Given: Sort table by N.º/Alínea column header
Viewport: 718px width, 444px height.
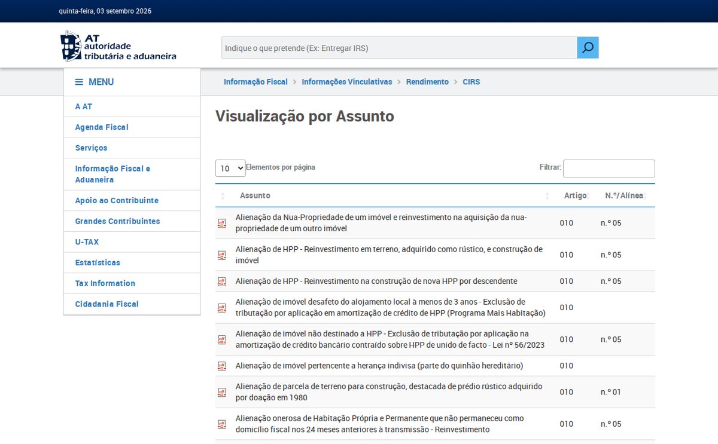Looking at the screenshot, I should [x=625, y=195].
